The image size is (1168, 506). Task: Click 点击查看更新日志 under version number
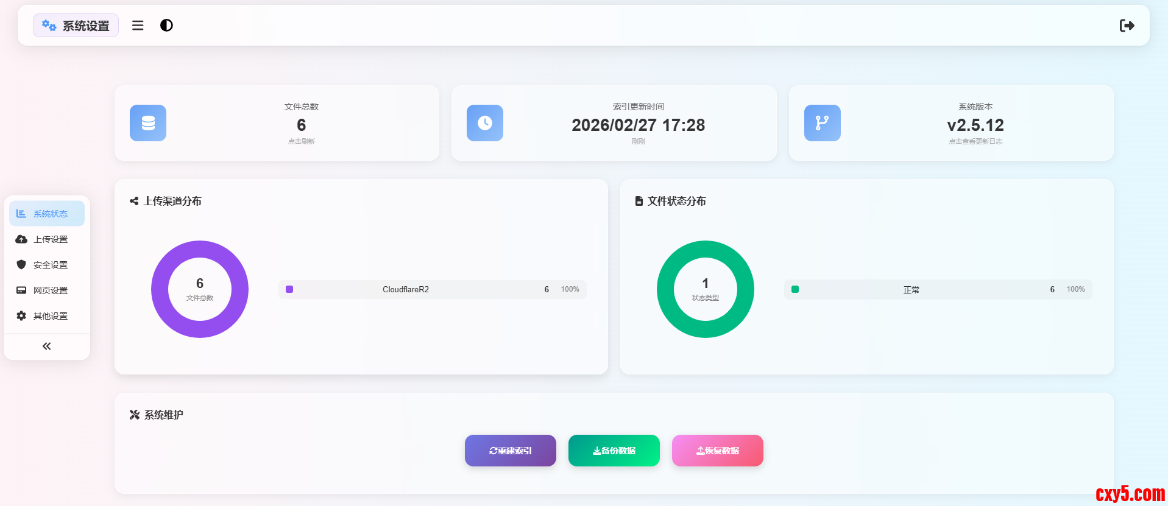pos(975,141)
